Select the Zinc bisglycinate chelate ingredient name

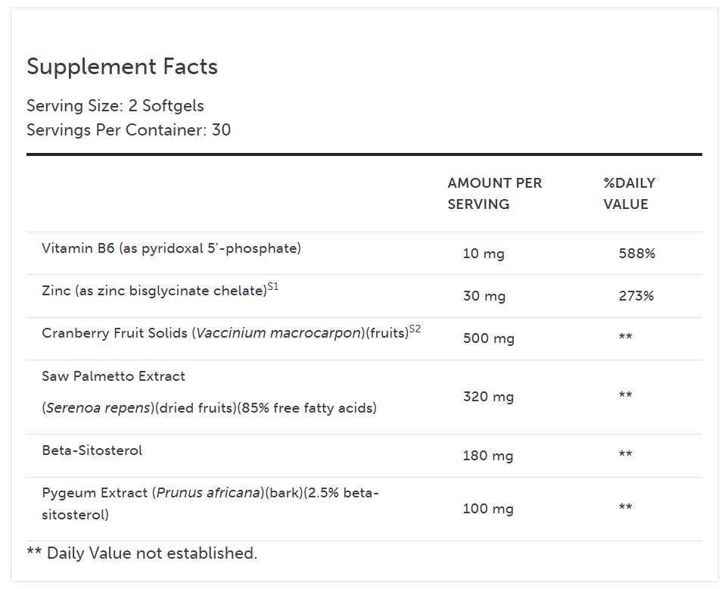(x=154, y=291)
